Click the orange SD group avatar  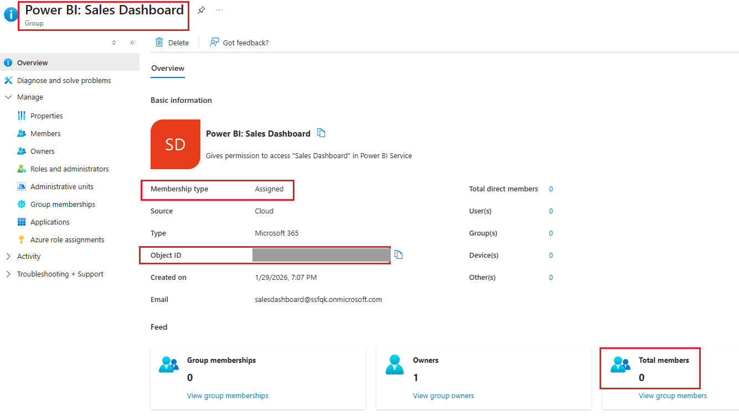[175, 144]
